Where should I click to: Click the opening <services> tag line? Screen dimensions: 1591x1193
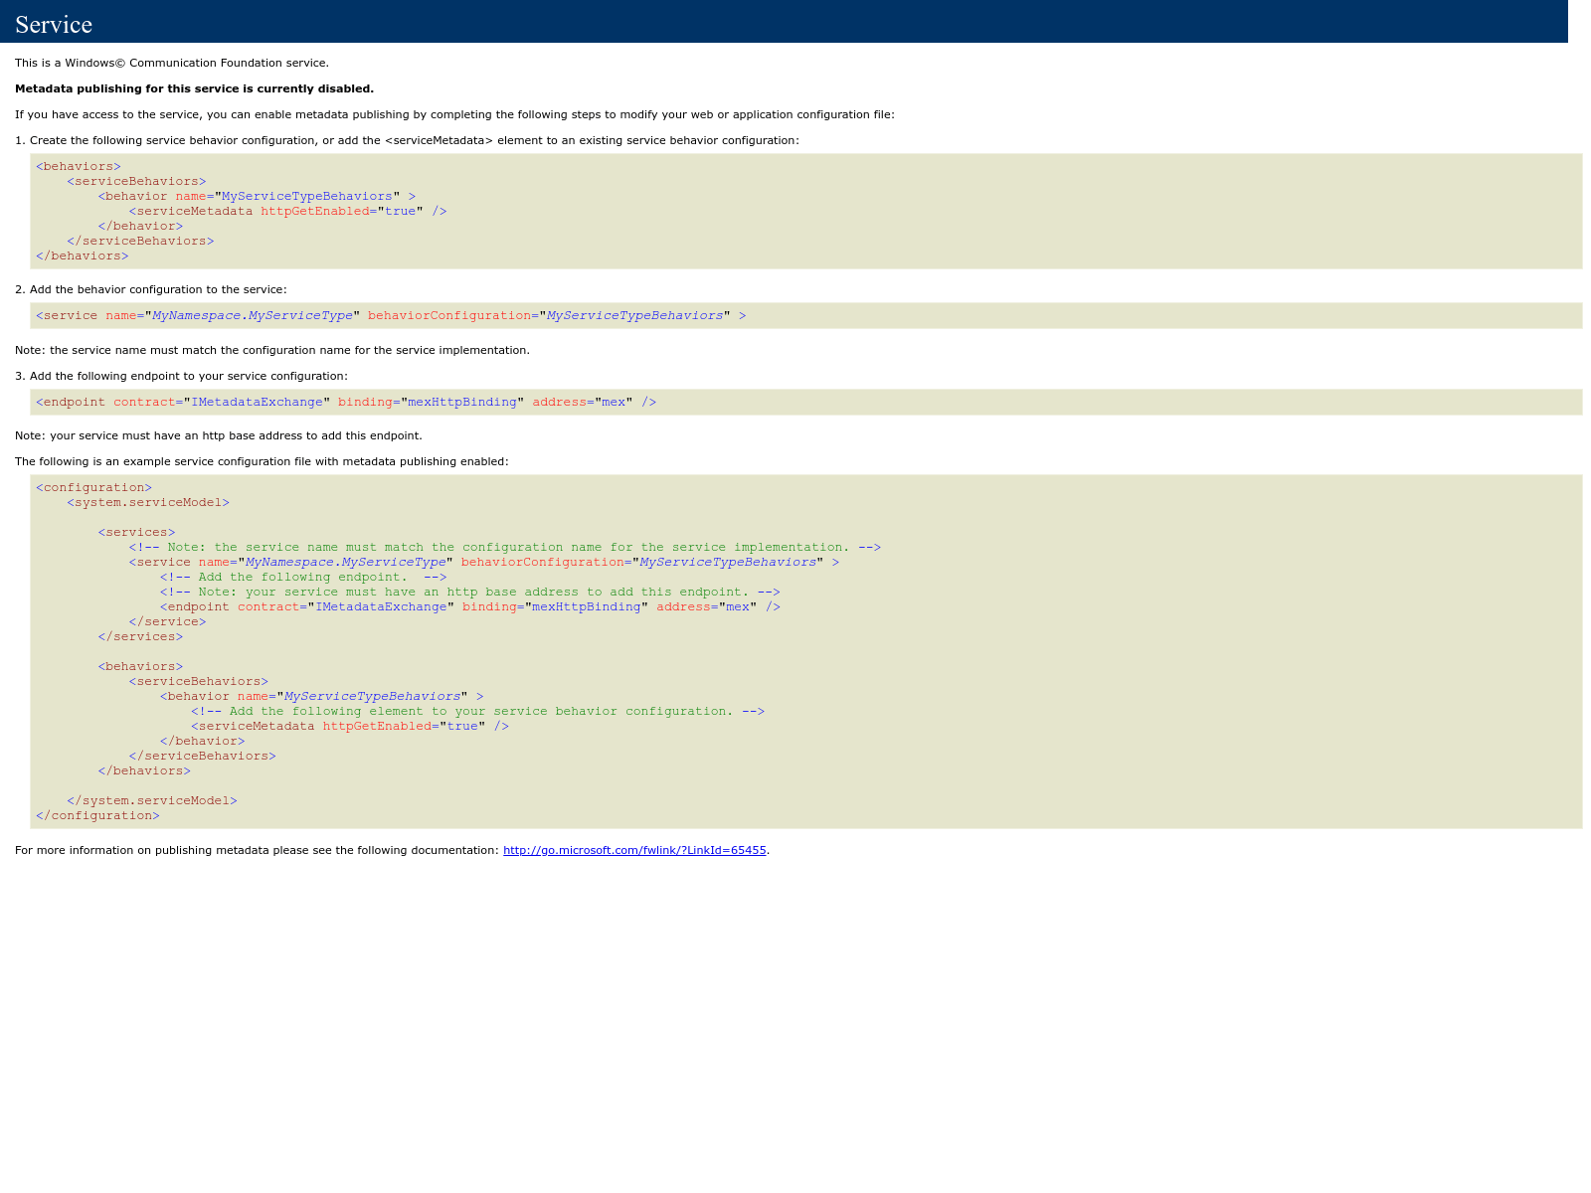(x=136, y=532)
